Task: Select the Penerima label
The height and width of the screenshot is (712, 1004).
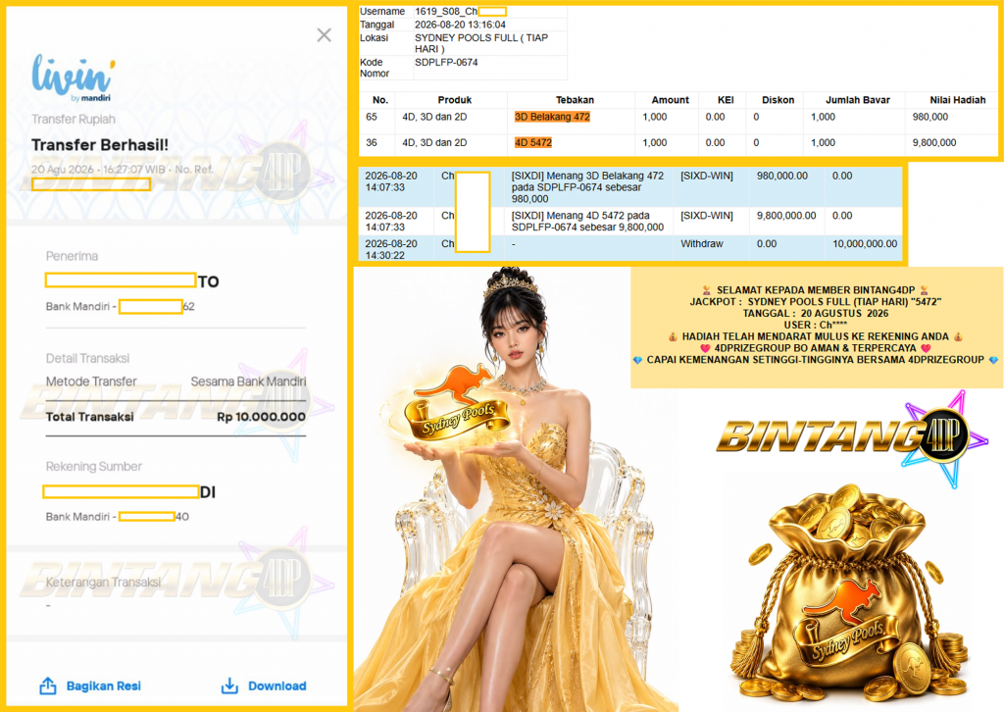Action: 72,256
